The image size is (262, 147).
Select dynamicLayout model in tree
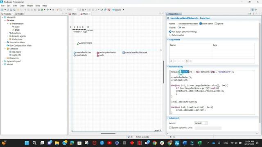(14, 61)
